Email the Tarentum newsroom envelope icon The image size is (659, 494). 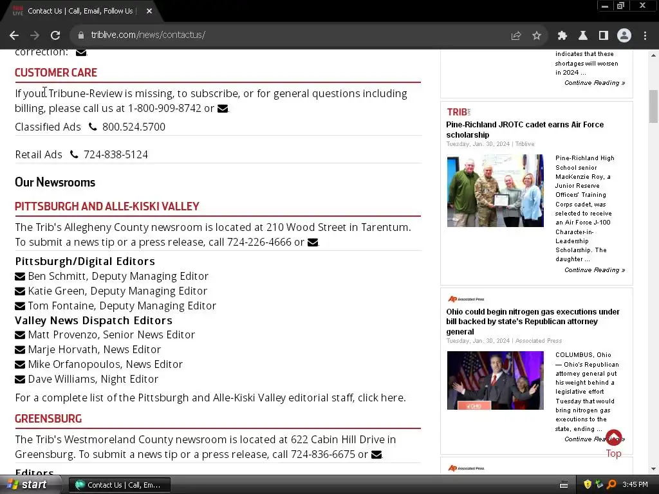313,242
